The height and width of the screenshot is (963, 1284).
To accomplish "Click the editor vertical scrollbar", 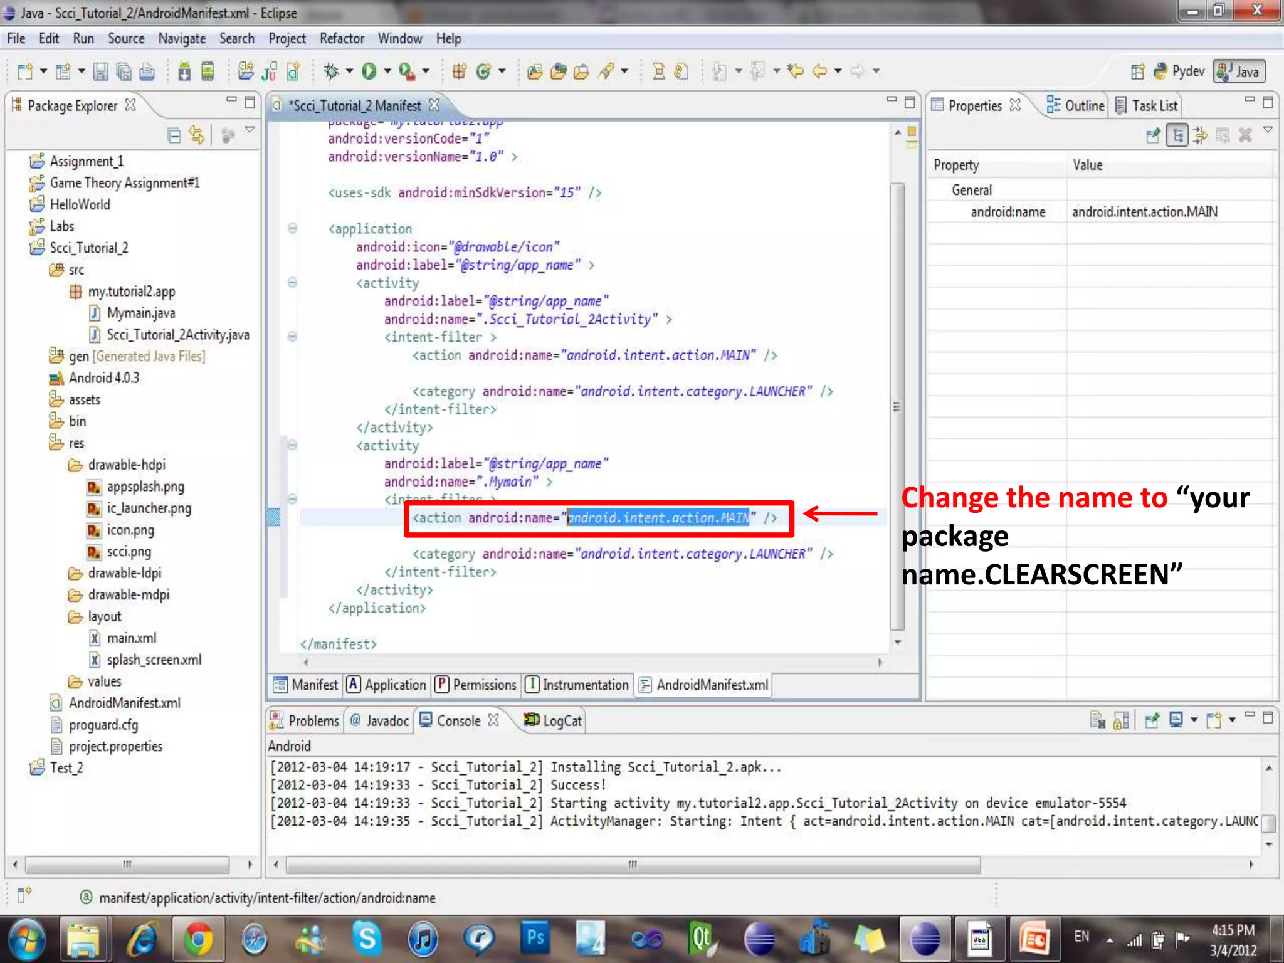I will pos(898,406).
